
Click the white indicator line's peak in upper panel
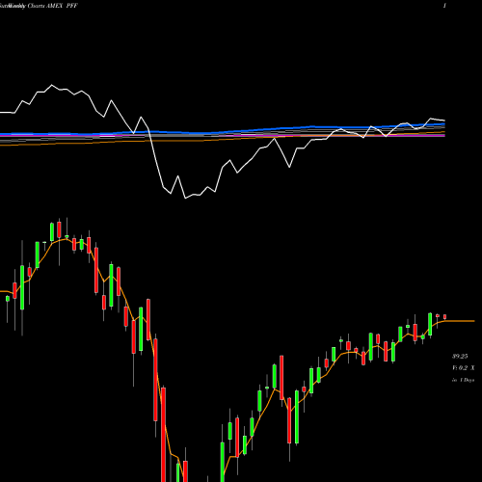(x=52, y=85)
